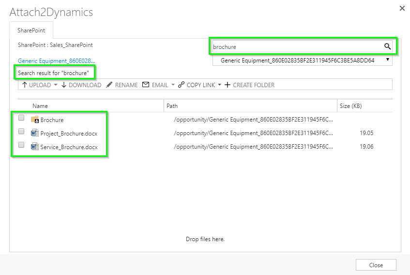Click the COPY LINK toolbar label
The width and height of the screenshot is (410, 275).
point(201,85)
